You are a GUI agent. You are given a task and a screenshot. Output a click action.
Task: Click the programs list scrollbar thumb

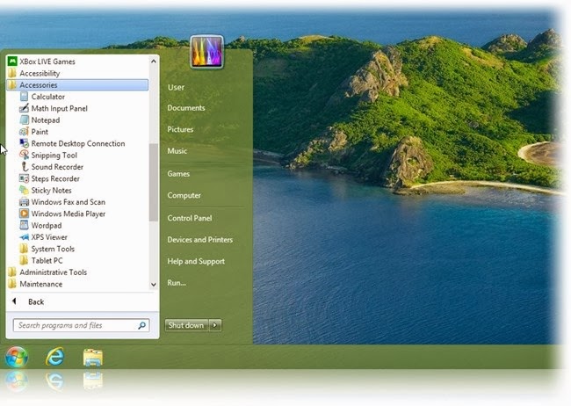(154, 182)
